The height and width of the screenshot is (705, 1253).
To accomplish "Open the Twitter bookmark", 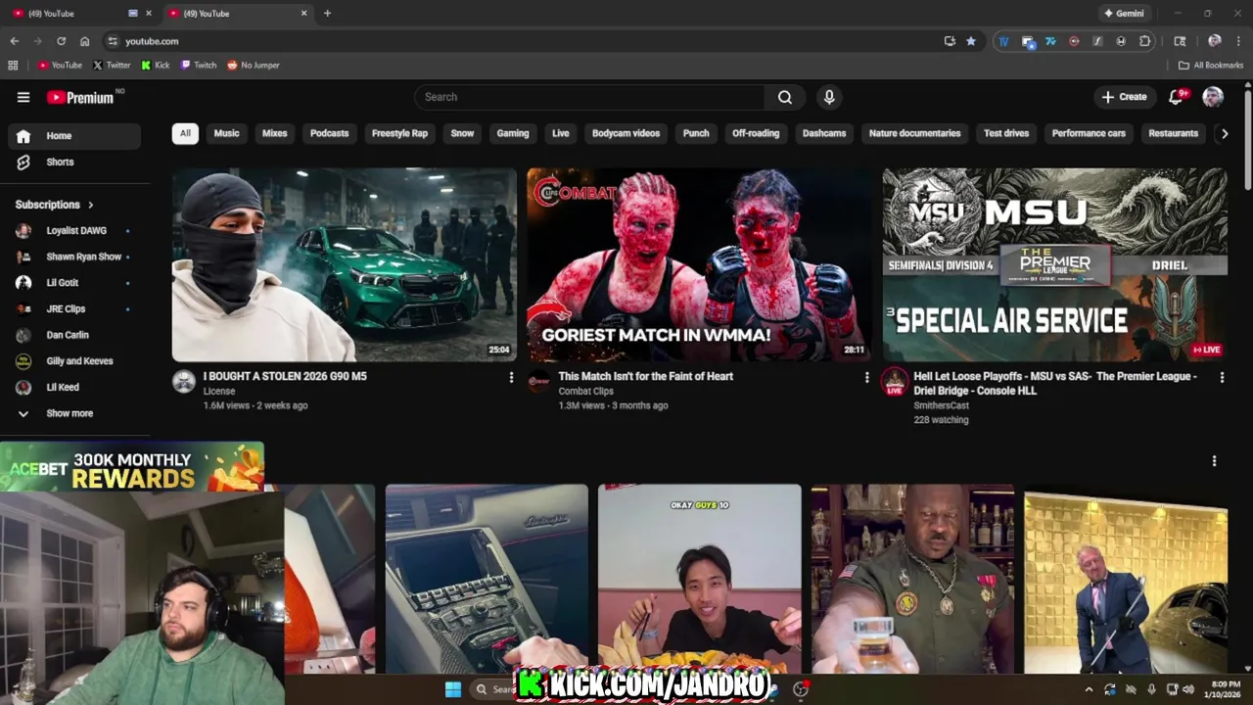I will point(111,66).
